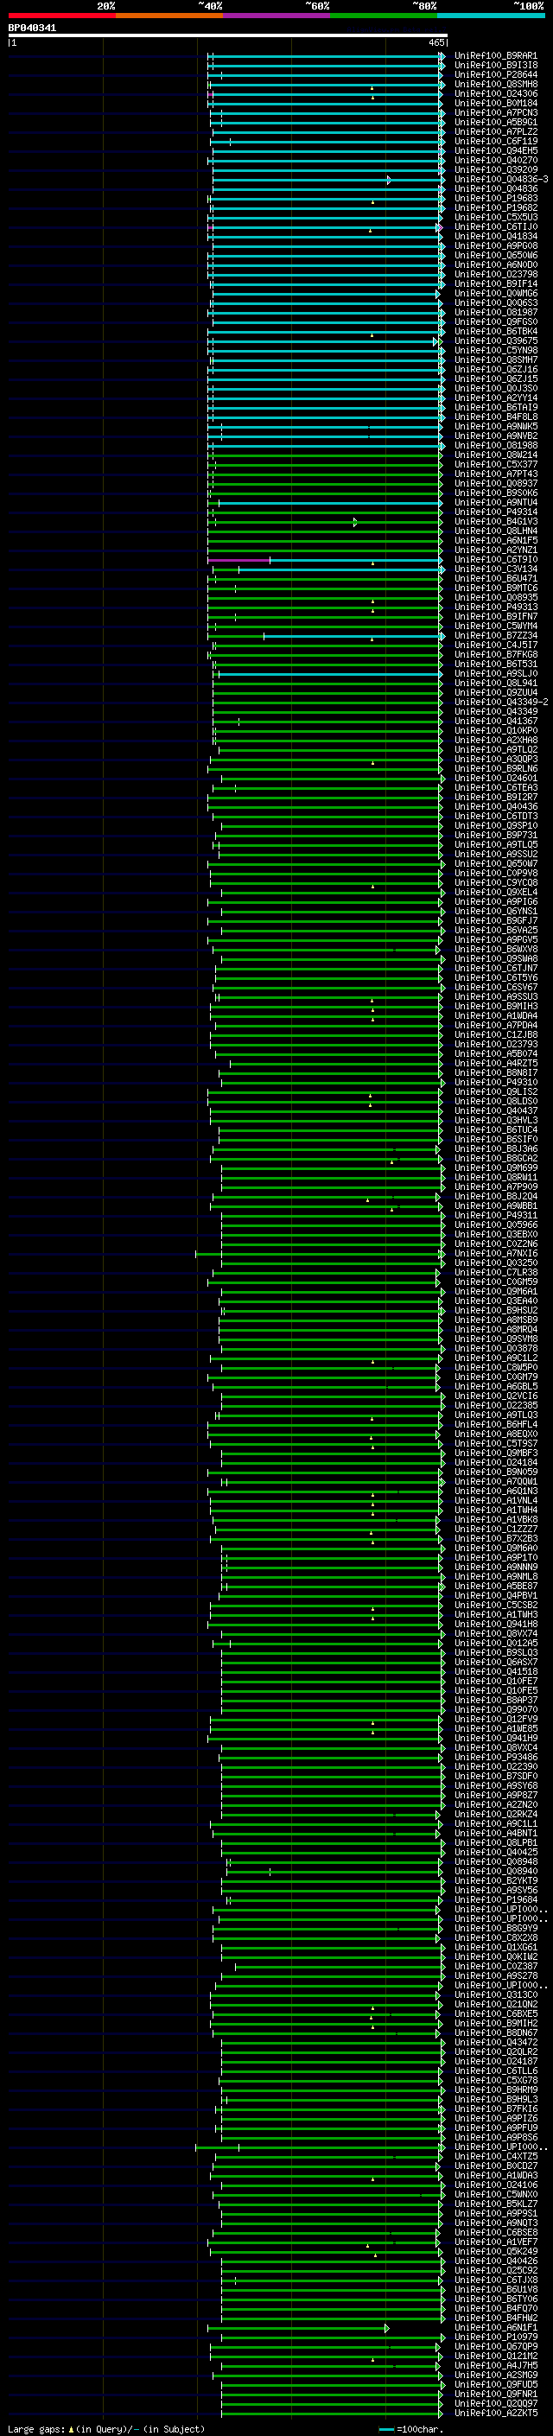
Task: Select hit UniRef100_A7NXI6
Action: [x=495, y=1254]
